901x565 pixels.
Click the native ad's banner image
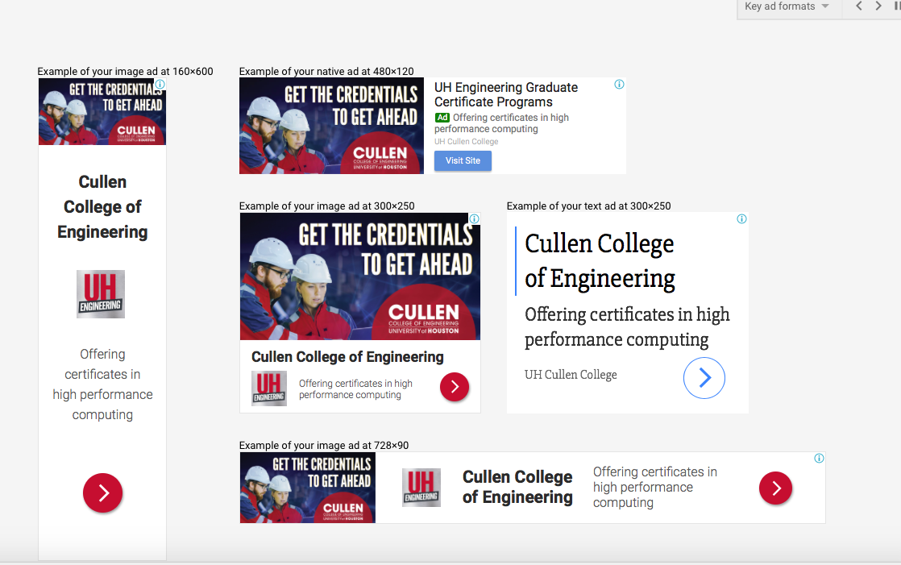pyautogui.click(x=331, y=126)
